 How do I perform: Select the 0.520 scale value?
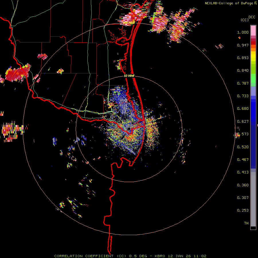[243, 147]
